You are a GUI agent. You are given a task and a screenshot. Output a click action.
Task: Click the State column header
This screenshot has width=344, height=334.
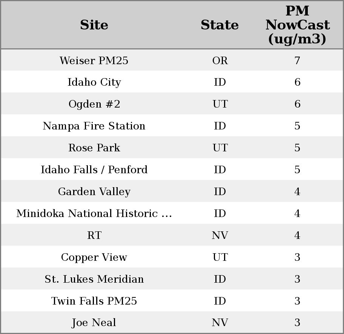220,25
